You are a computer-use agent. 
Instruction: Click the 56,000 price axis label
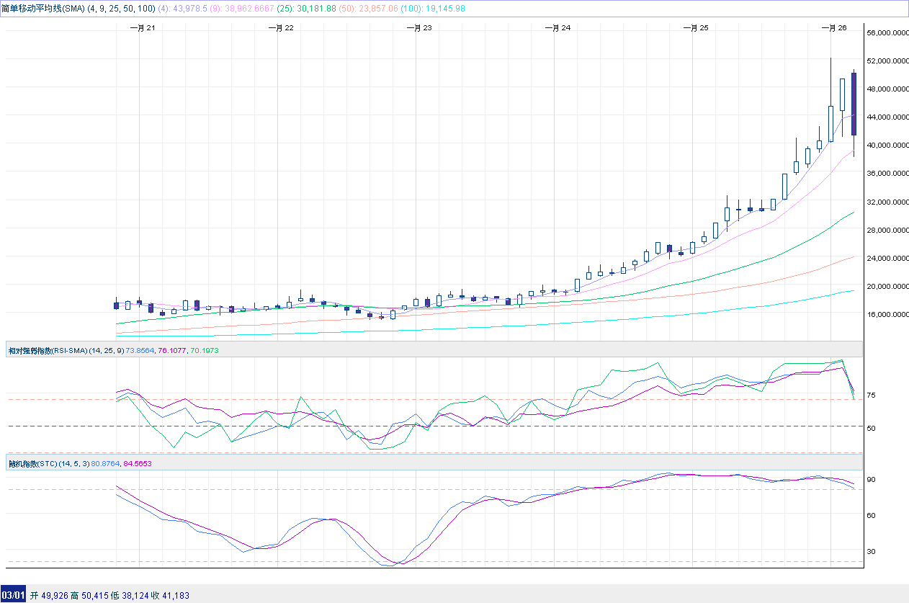click(886, 33)
